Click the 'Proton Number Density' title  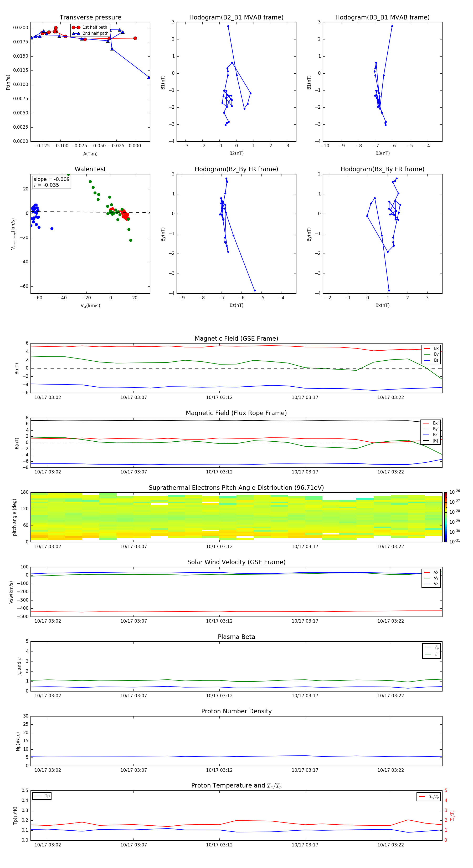point(236,711)
